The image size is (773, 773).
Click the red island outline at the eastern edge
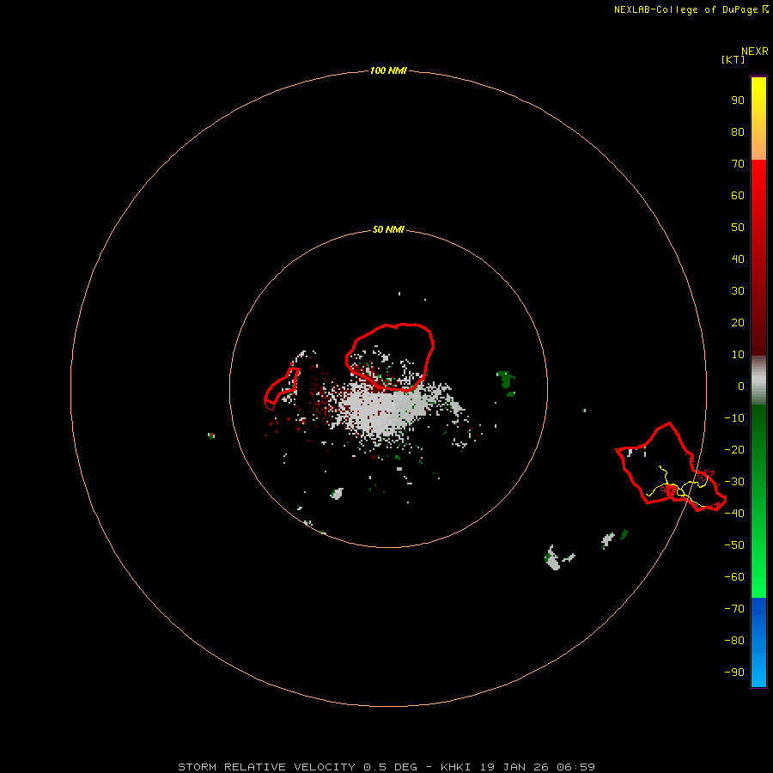[671, 467]
